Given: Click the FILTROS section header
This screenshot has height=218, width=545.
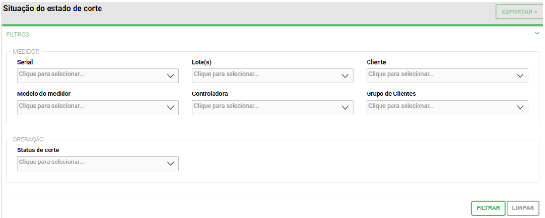Looking at the screenshot, I should 18,34.
